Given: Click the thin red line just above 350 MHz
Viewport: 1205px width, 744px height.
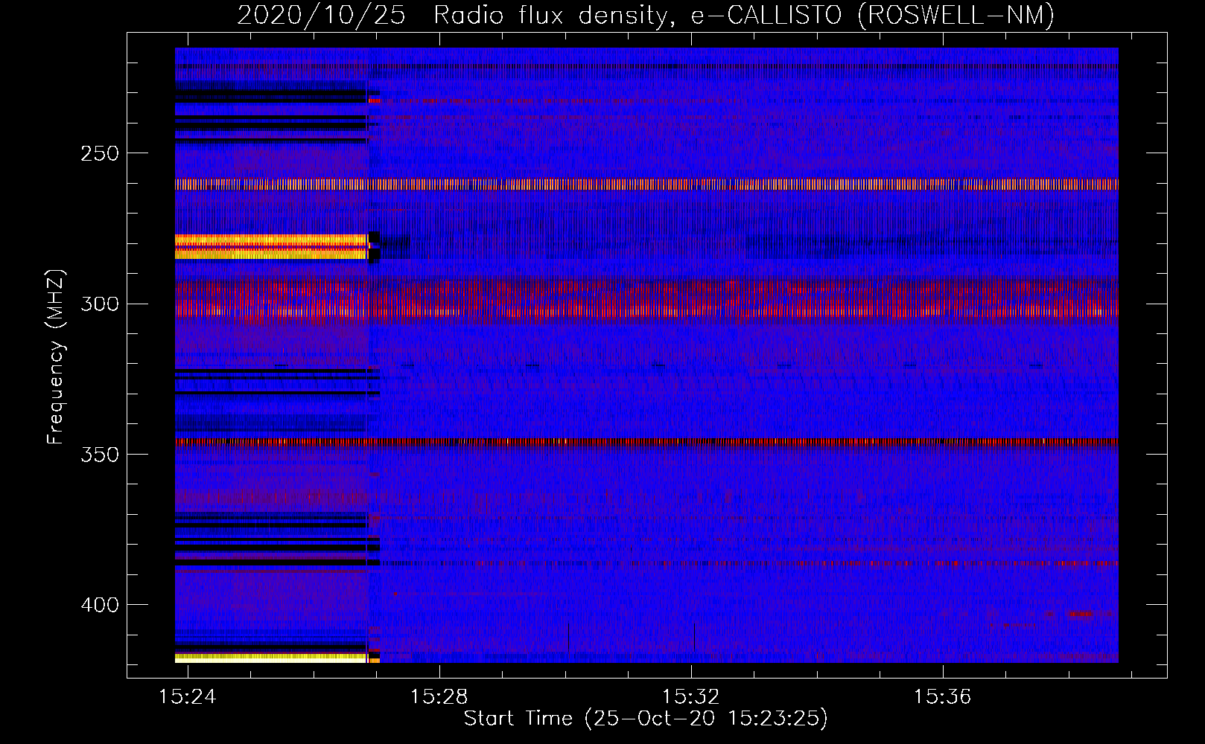Looking at the screenshot, I should (x=646, y=442).
